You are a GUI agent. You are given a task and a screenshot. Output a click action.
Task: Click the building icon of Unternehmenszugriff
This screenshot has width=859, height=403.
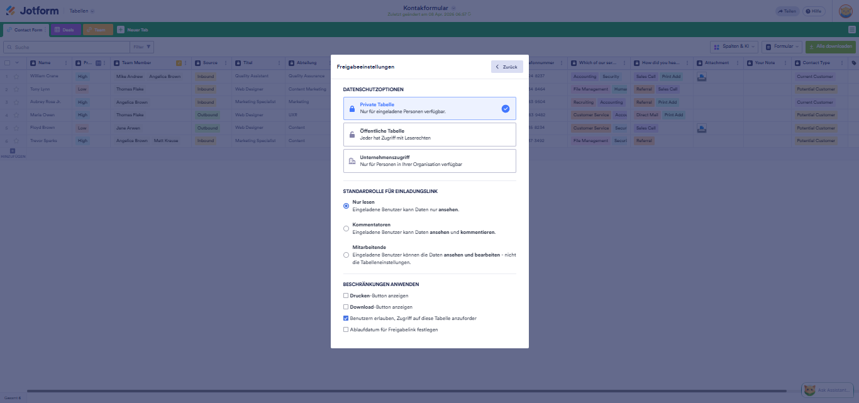pos(352,161)
